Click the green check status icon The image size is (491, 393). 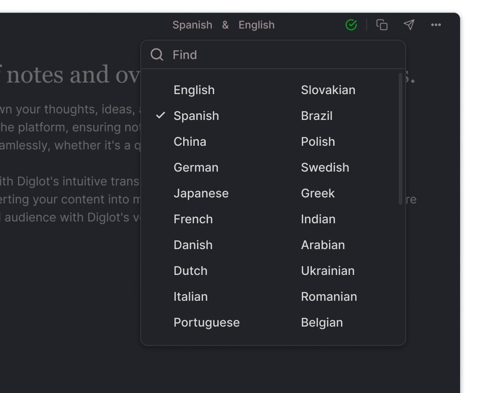351,25
